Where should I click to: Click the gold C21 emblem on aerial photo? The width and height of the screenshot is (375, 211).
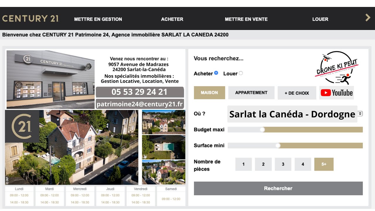pos(22,126)
